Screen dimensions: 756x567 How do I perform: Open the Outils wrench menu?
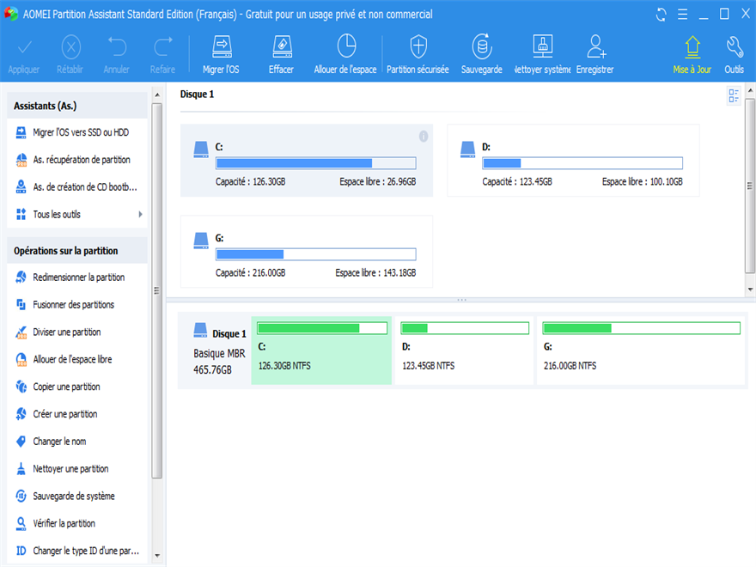(x=735, y=55)
